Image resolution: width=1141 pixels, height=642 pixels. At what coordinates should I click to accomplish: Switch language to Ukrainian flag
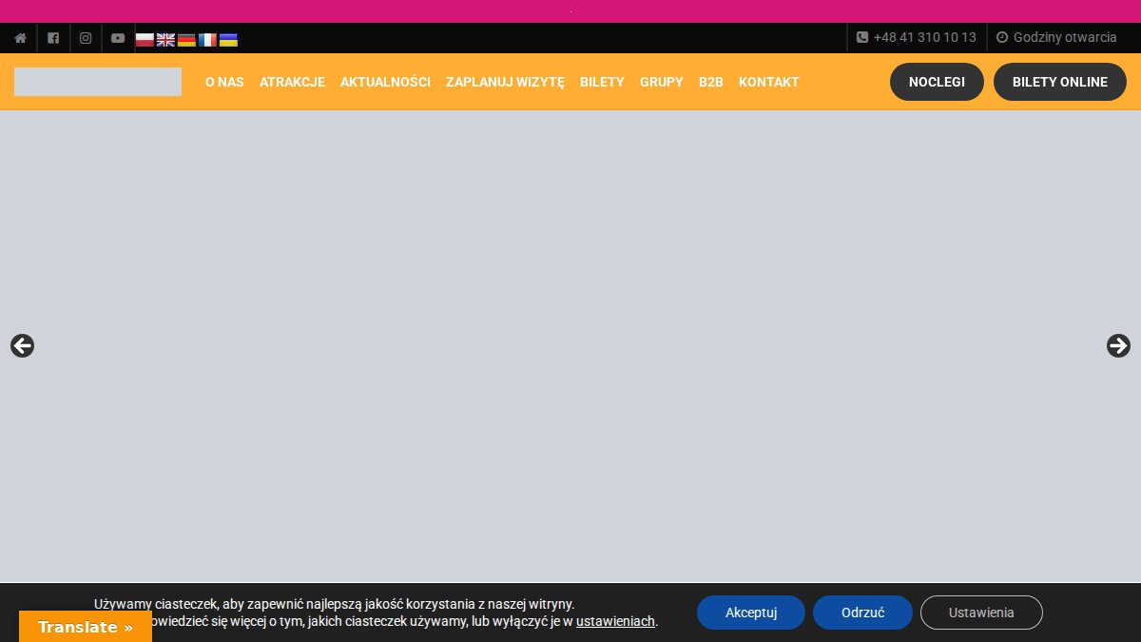(x=228, y=40)
